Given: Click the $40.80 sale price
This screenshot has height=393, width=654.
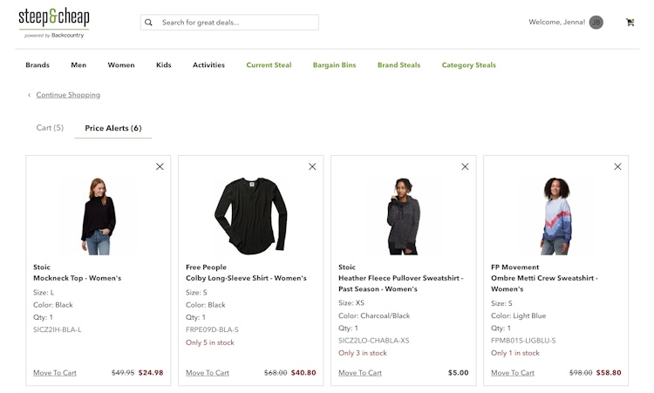Looking at the screenshot, I should pos(303,373).
